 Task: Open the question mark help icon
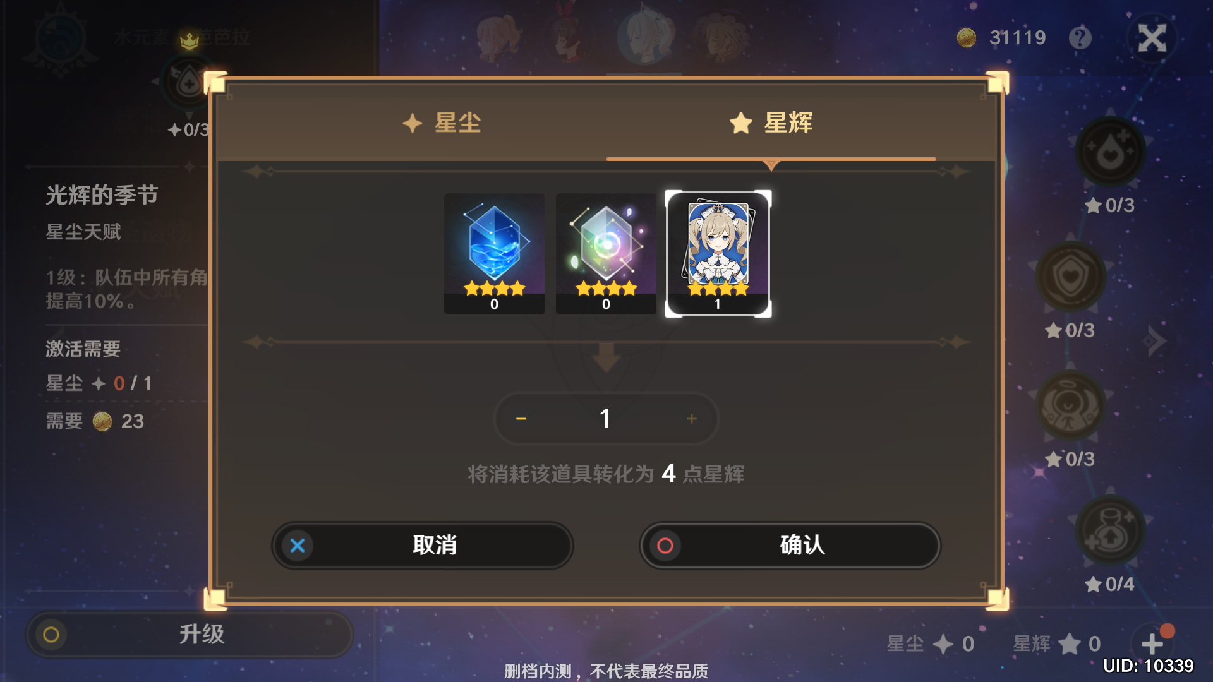(x=1080, y=38)
